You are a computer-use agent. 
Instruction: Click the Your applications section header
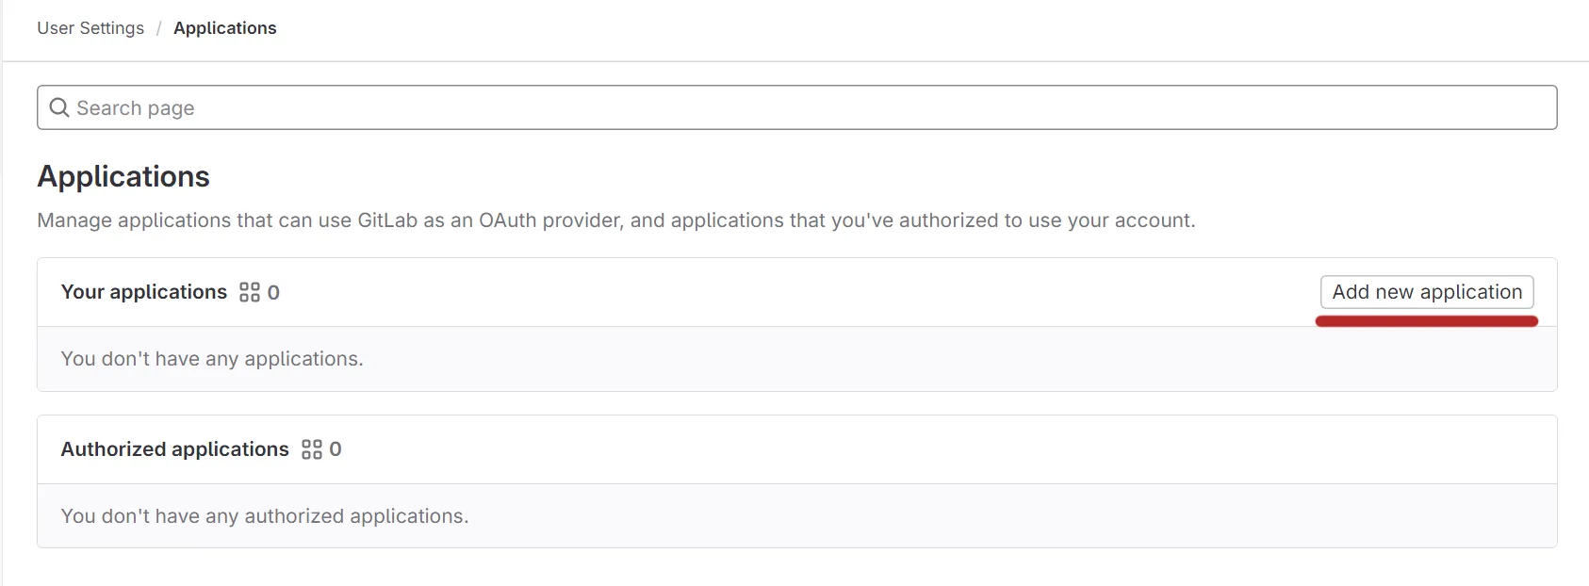[x=143, y=292]
